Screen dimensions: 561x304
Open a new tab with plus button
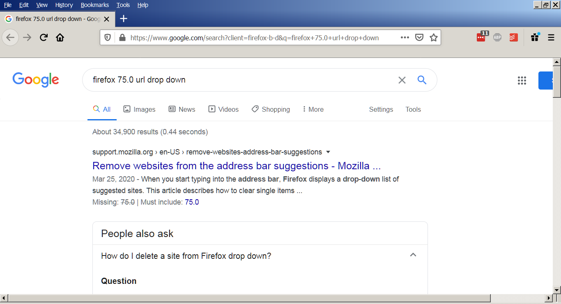coord(124,19)
